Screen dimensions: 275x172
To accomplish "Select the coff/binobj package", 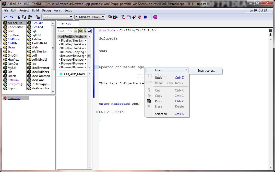I will [x=39, y=59].
